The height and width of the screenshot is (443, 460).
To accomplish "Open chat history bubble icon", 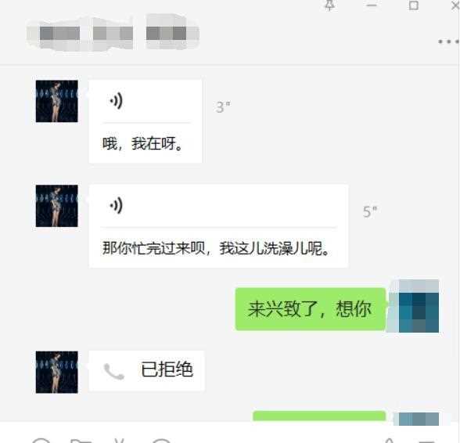I will click(x=162, y=441).
